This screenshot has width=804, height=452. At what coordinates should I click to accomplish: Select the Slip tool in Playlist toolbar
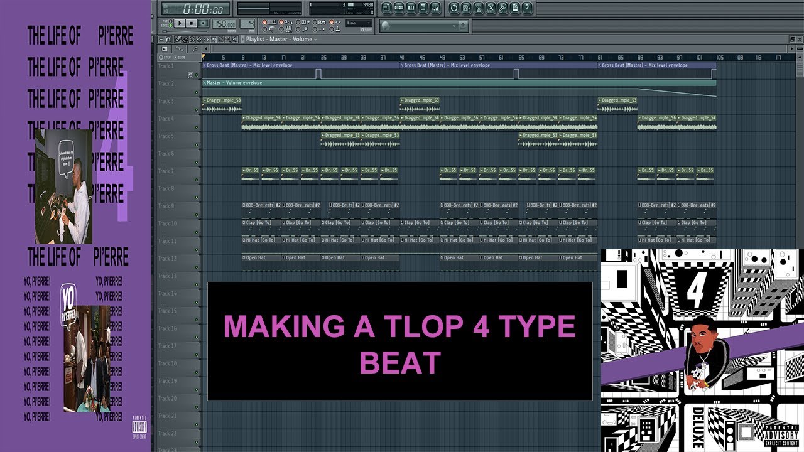[206, 39]
